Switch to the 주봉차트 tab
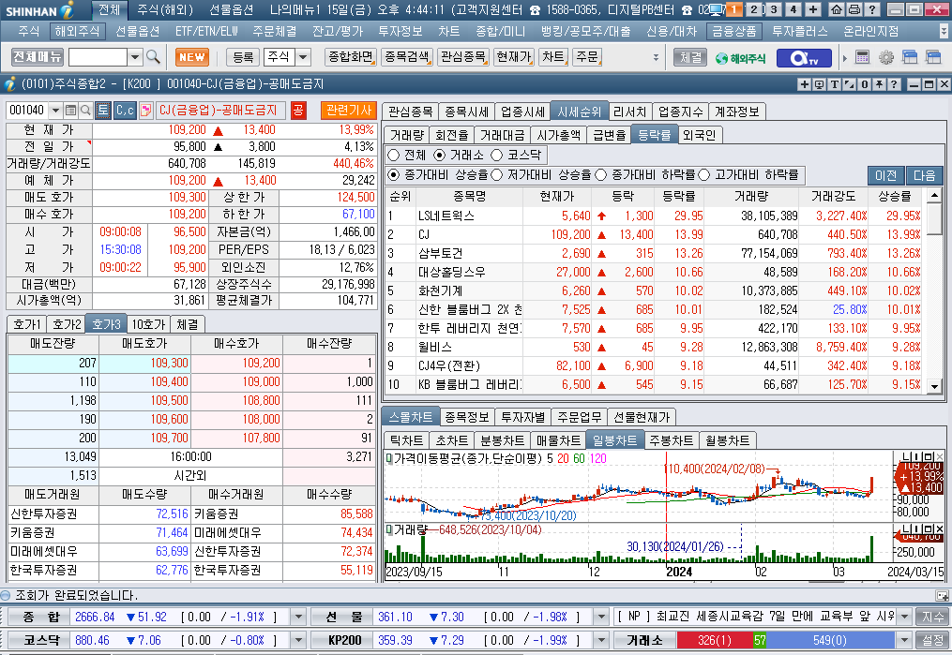 click(671, 440)
